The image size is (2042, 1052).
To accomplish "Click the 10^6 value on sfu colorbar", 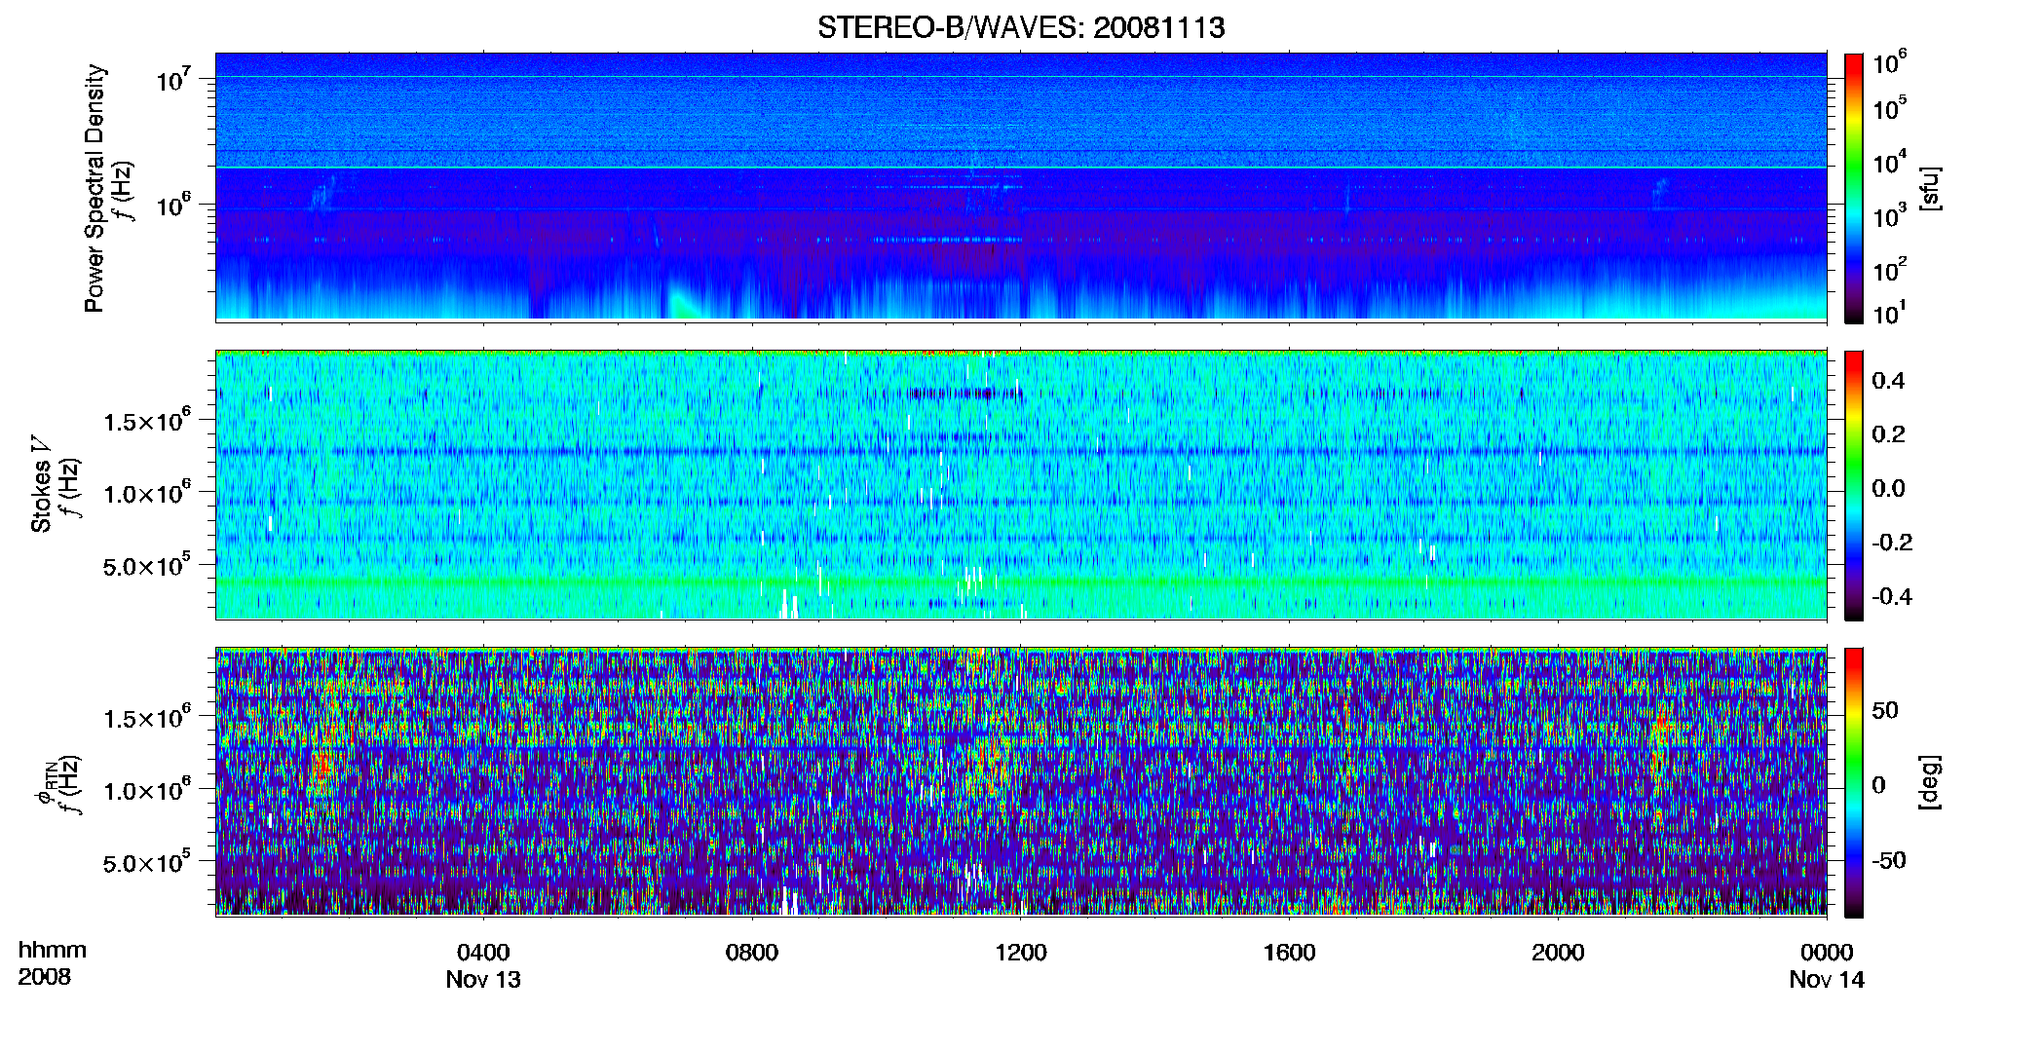I will 1889,61.
